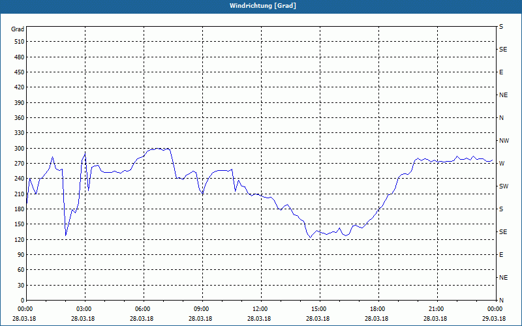Select the 360 value on the y-axis
The width and height of the screenshot is (522, 326).
pos(20,118)
